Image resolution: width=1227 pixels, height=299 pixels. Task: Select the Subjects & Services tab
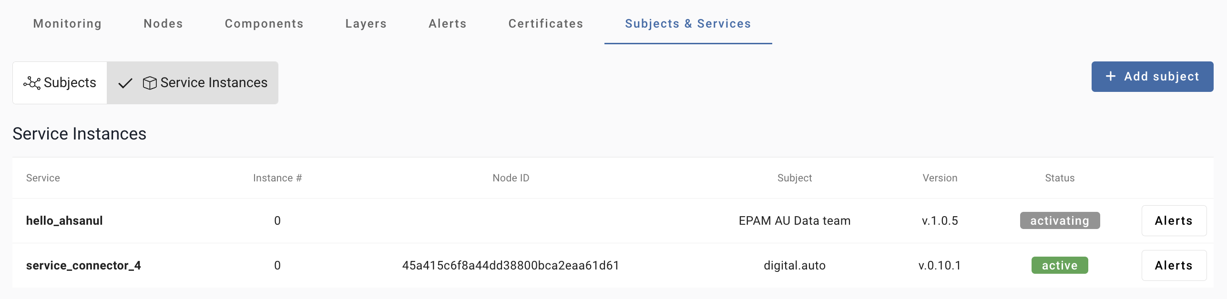click(687, 24)
